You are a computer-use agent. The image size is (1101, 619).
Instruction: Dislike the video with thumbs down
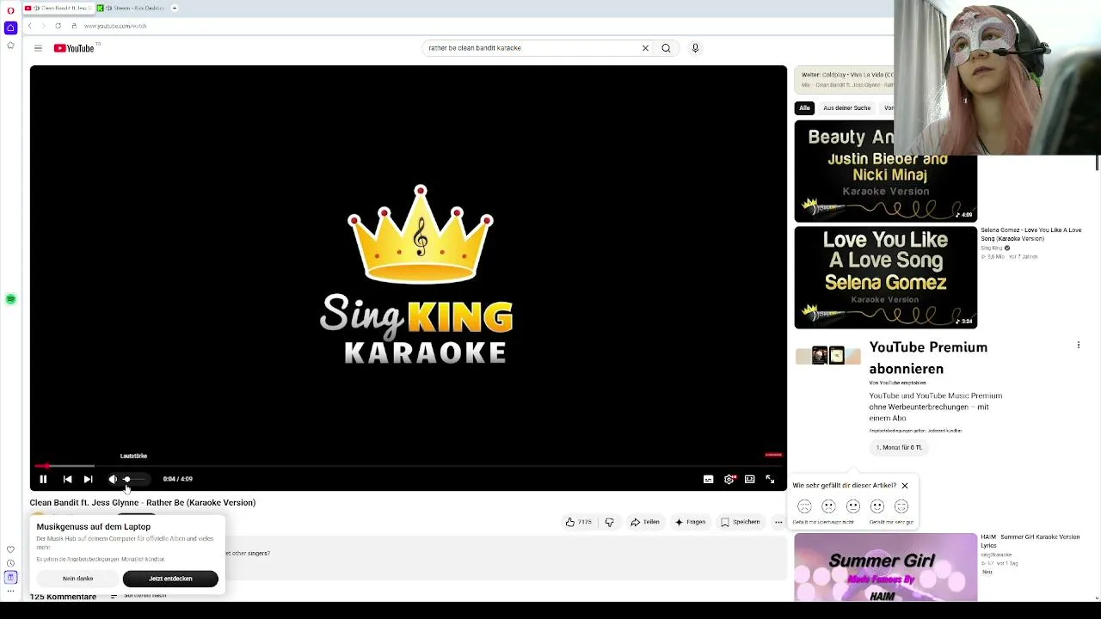[x=609, y=522]
